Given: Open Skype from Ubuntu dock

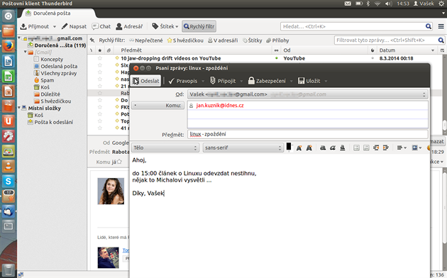Looking at the screenshot, I should tap(9, 181).
